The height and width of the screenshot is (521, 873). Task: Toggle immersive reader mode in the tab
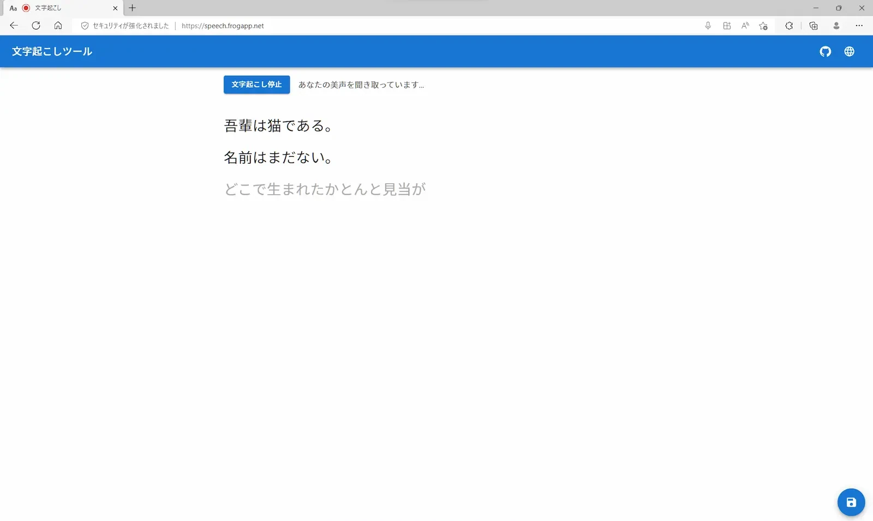(13, 8)
